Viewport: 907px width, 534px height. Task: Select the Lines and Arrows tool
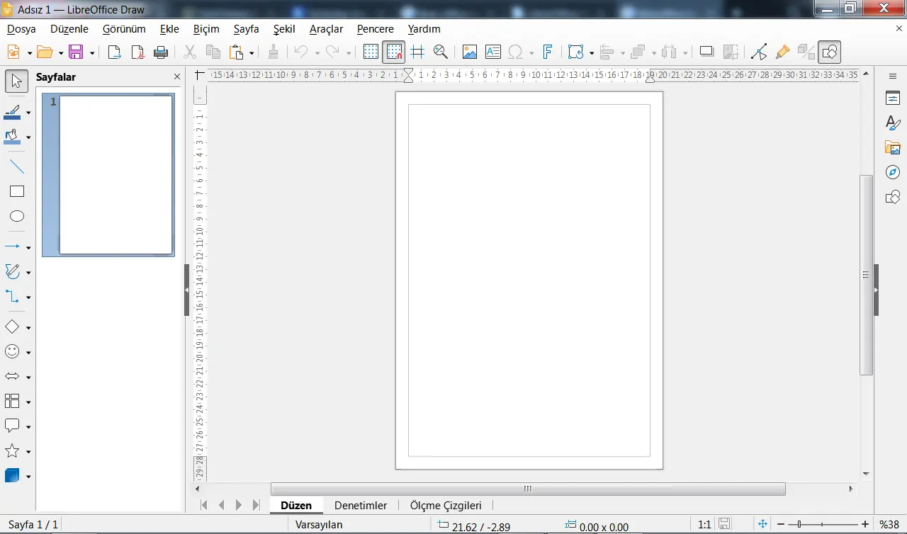tap(13, 247)
